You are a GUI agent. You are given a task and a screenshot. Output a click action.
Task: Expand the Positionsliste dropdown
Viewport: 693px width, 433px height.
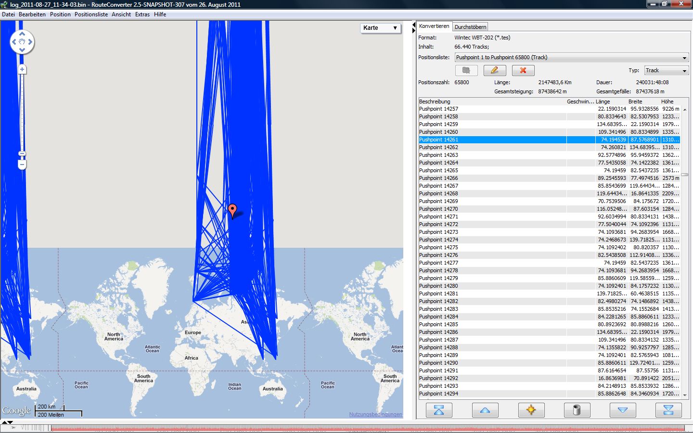[684, 58]
